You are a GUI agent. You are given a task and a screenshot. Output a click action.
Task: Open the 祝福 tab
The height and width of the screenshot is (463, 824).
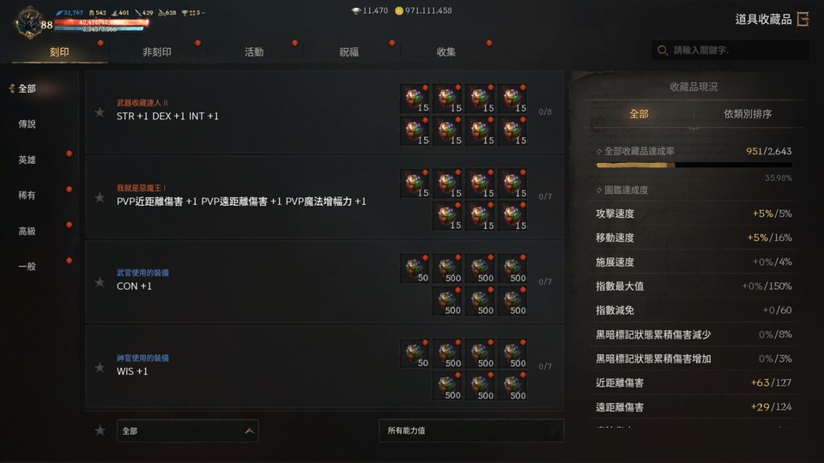tap(349, 51)
